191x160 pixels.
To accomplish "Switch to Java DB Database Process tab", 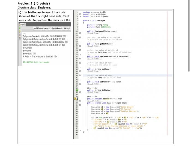I will click(41, 28).
